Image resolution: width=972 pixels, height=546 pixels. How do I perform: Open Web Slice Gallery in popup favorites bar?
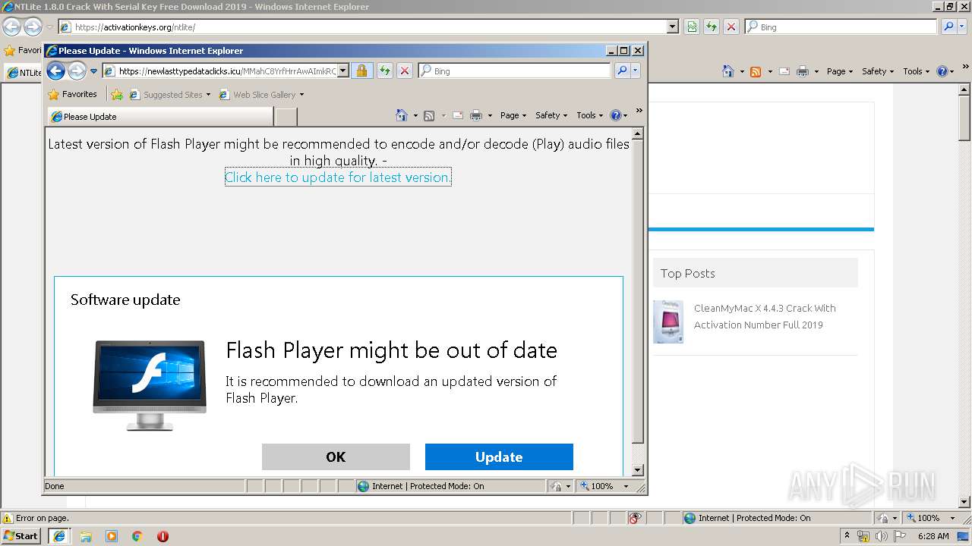coord(261,95)
